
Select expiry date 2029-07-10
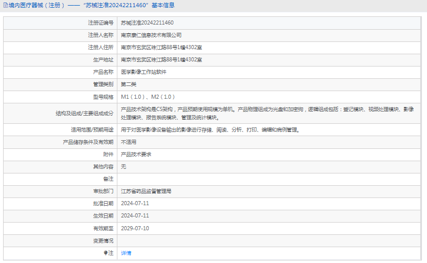[135, 228]
